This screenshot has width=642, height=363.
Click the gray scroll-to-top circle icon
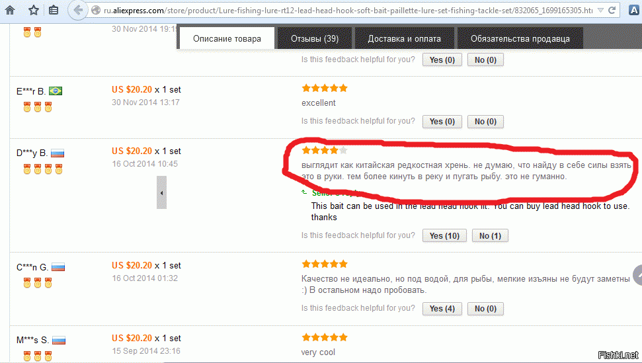point(638,275)
